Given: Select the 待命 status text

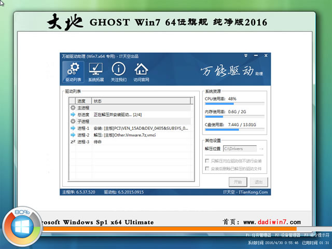Looking at the screenshot, I should (98, 142).
